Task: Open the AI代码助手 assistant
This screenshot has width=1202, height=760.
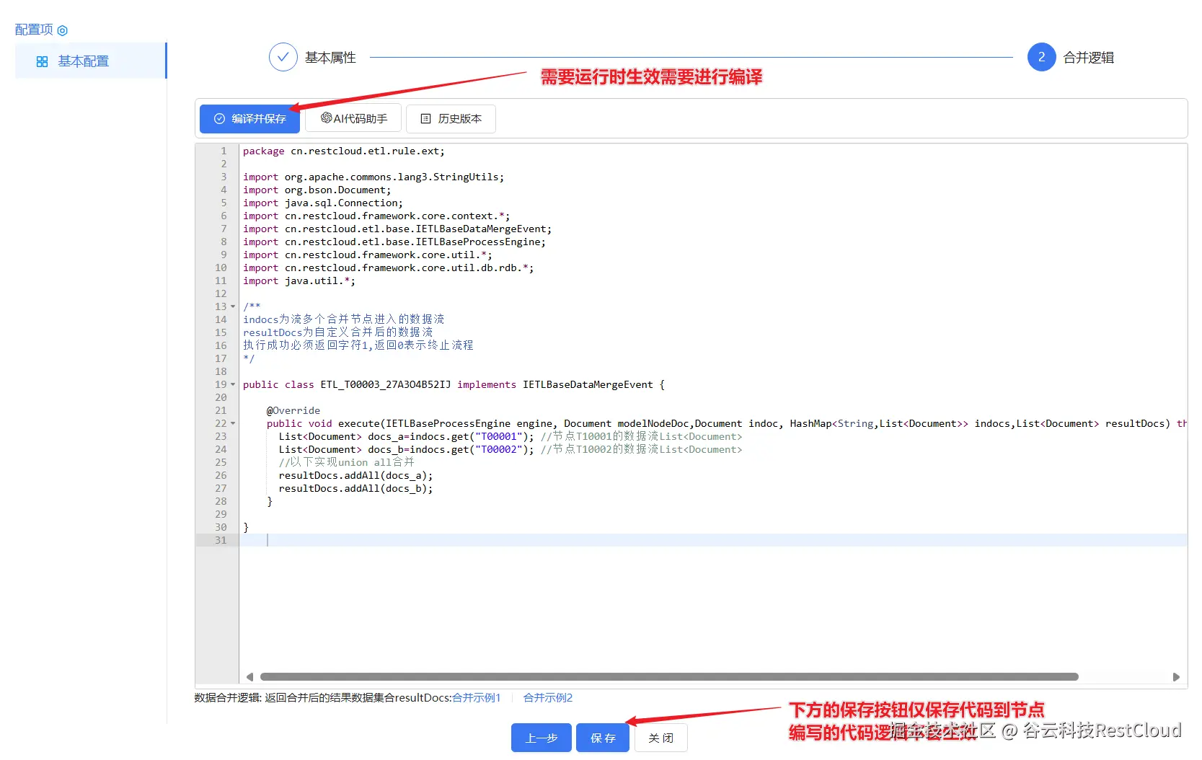Action: [x=353, y=118]
